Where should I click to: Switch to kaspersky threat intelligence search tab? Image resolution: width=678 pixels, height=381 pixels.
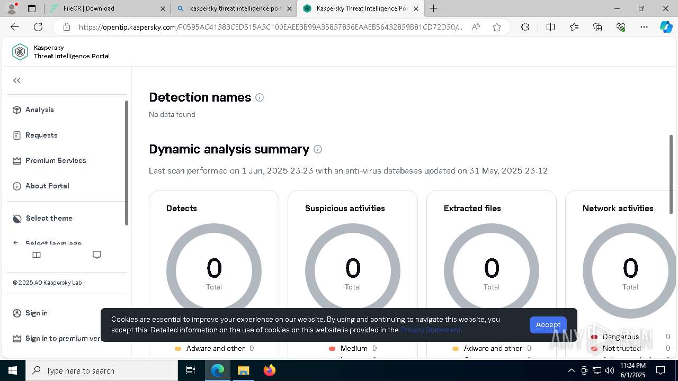(235, 8)
